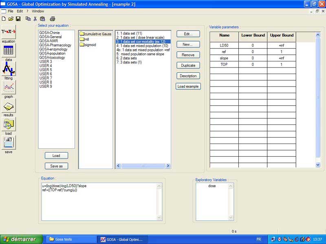Click the Copy toolbar icon
This screenshot has height=244, width=326.
point(28,19)
